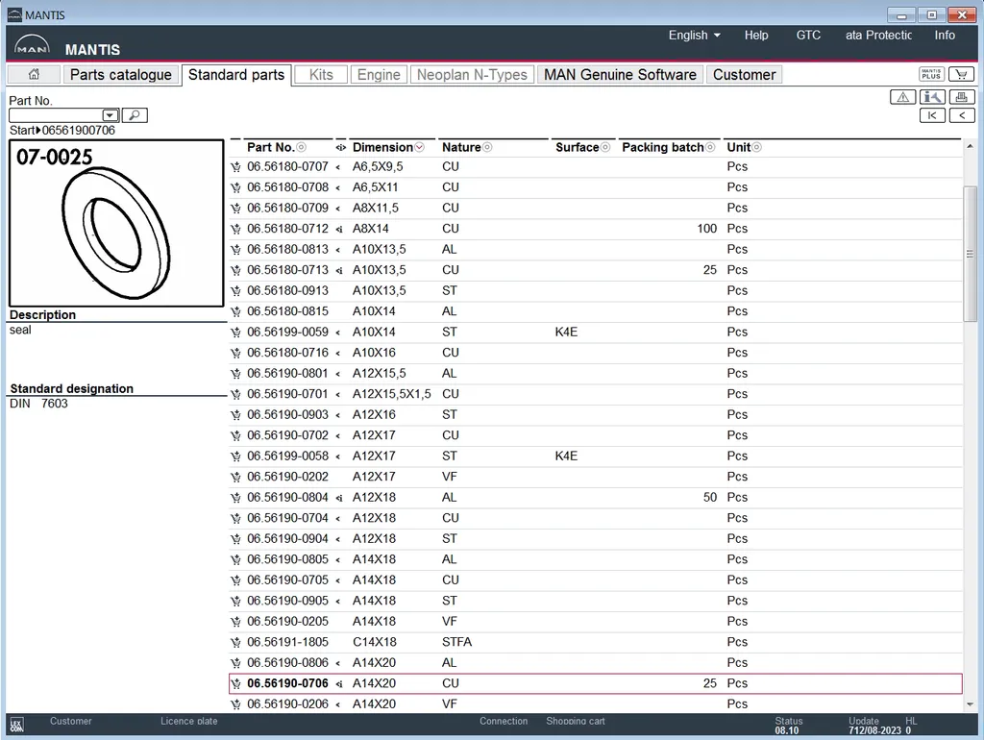Expand the Part No. history dropdown
This screenshot has width=984, height=740.
tap(110, 115)
